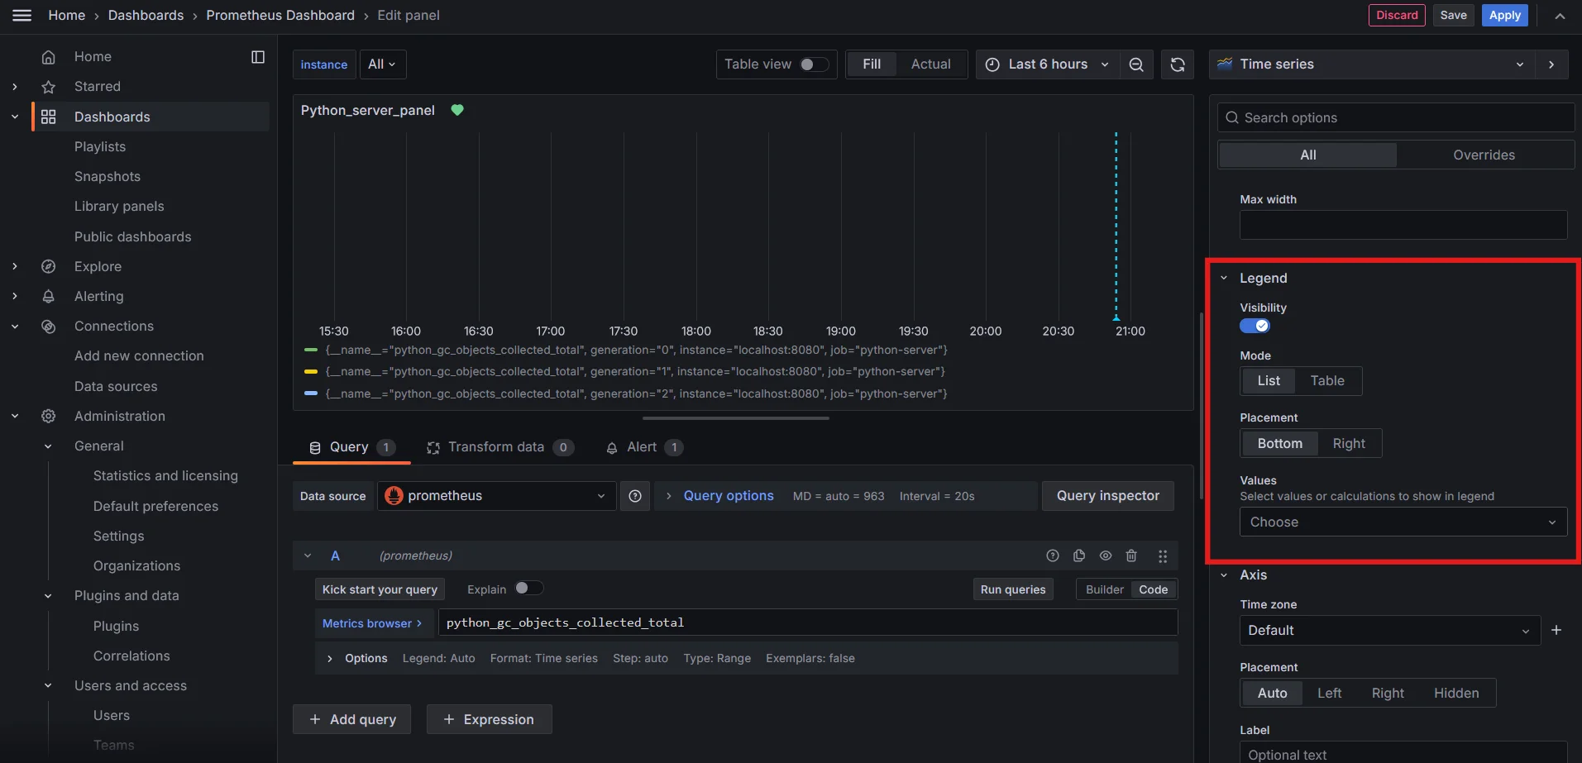
Task: Disable legend Visibility toggle
Action: [1255, 325]
